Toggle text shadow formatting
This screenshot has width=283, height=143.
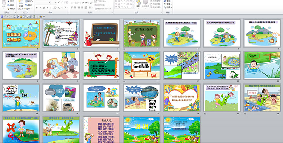[x=48, y=8]
